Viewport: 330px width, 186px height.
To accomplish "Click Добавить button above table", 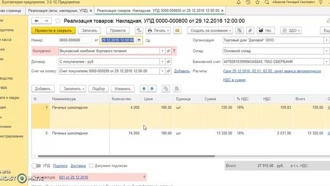I will (43, 88).
